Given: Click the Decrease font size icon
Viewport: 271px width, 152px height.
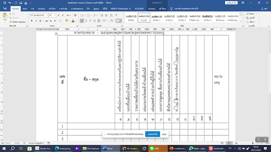Looking at the screenshot, I should pyautogui.click(x=63, y=15).
